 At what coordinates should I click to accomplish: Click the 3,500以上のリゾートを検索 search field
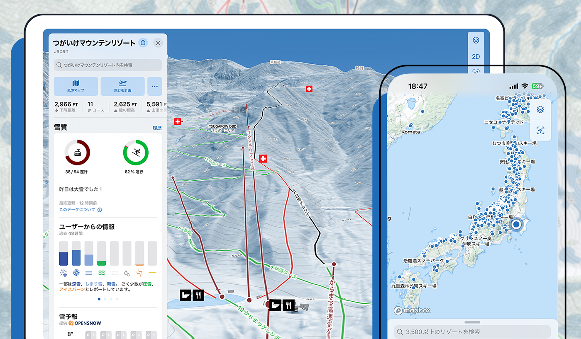click(x=472, y=332)
